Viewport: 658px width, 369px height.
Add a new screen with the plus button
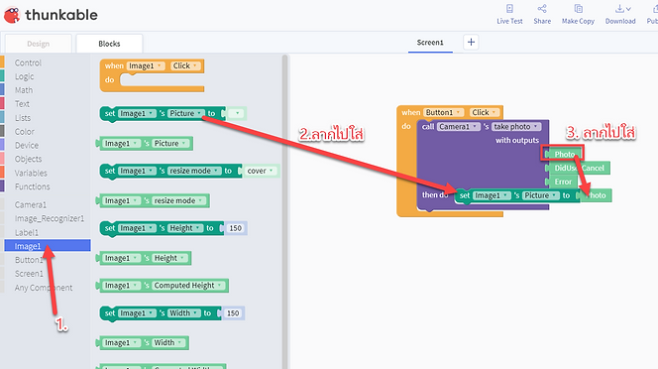click(x=471, y=42)
